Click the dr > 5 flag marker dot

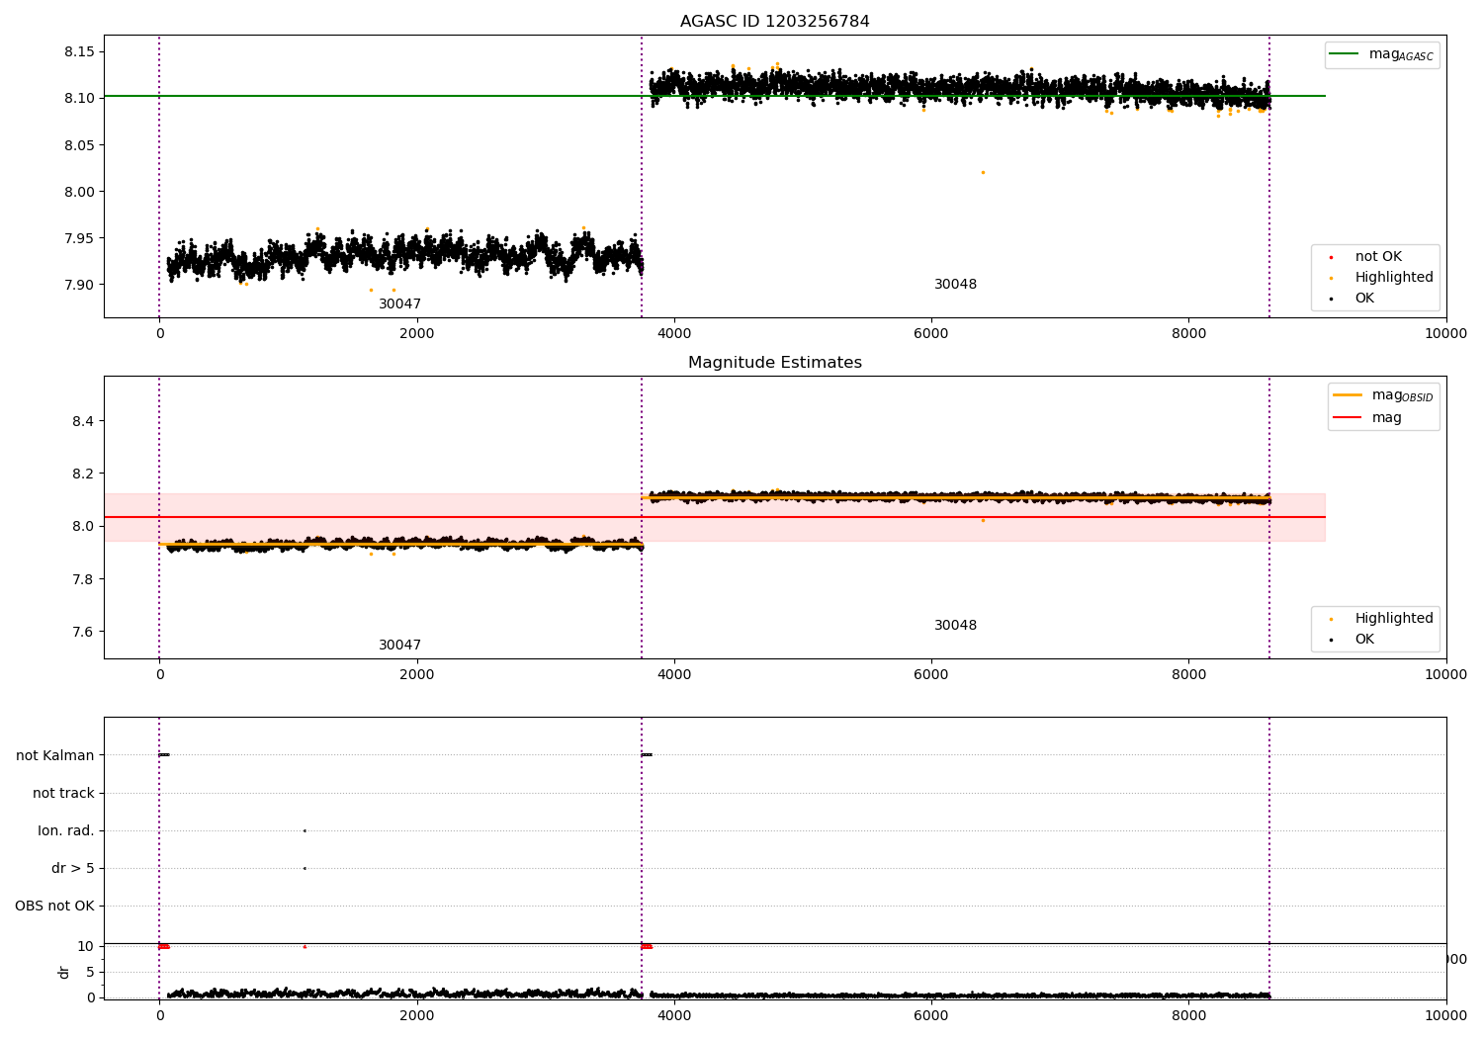click(305, 868)
